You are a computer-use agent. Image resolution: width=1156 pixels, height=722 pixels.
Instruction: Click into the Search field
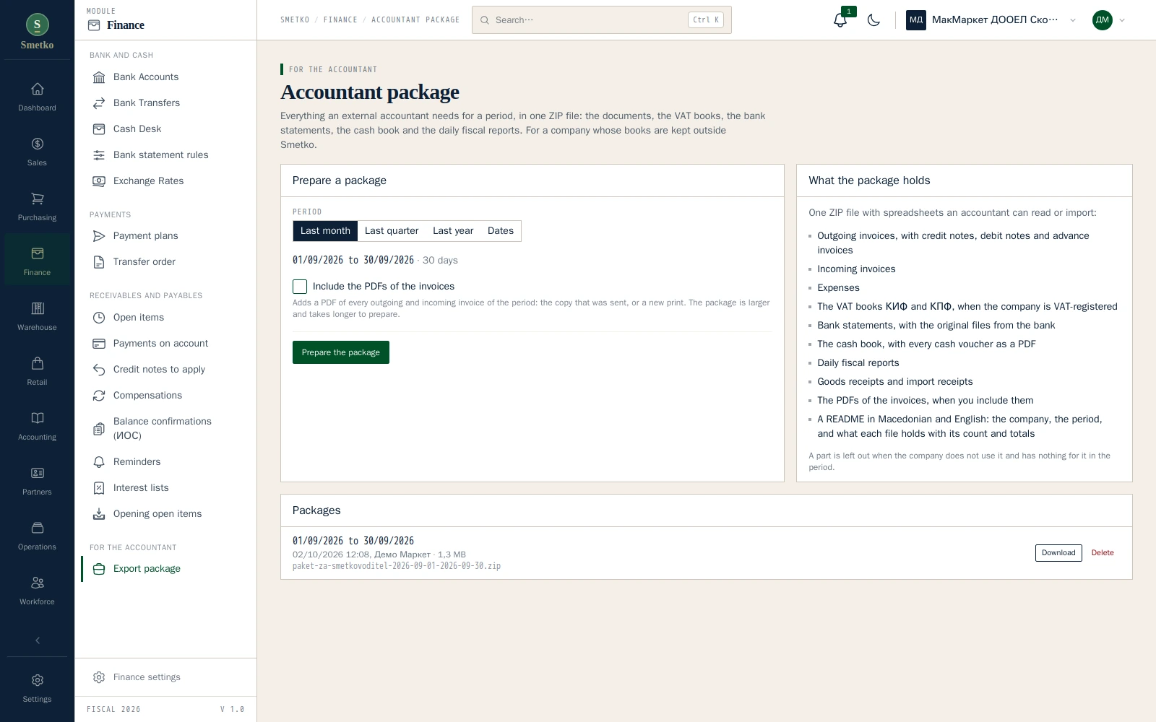[601, 20]
